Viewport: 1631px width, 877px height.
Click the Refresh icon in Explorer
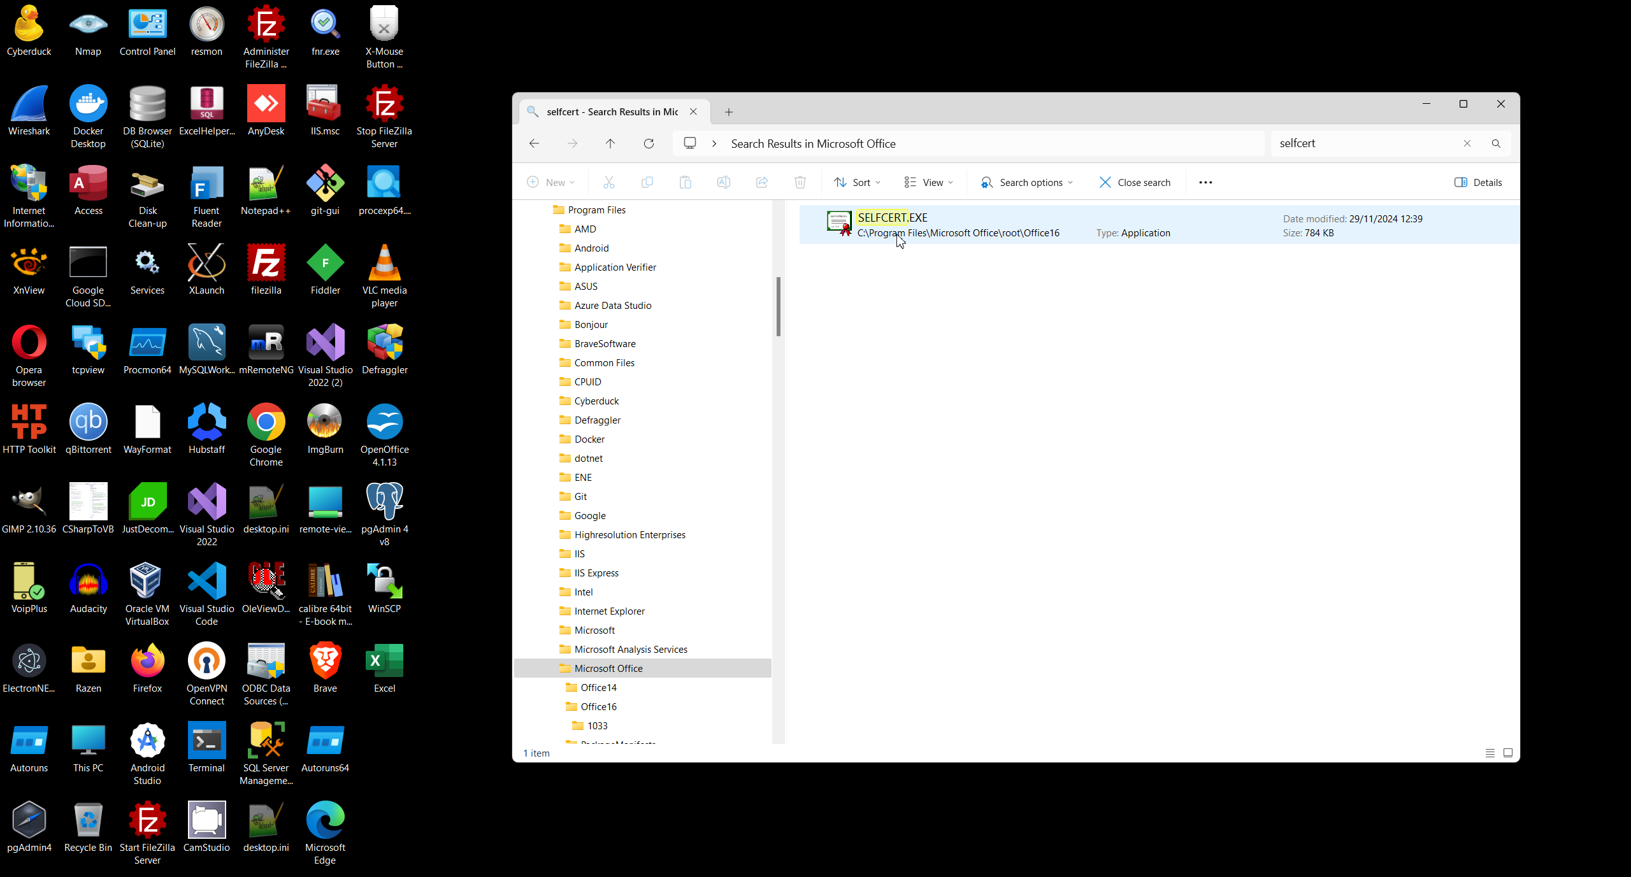coord(649,143)
